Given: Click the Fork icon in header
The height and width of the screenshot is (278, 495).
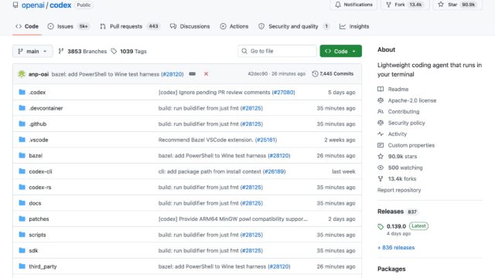Looking at the screenshot, I should 388,5.
